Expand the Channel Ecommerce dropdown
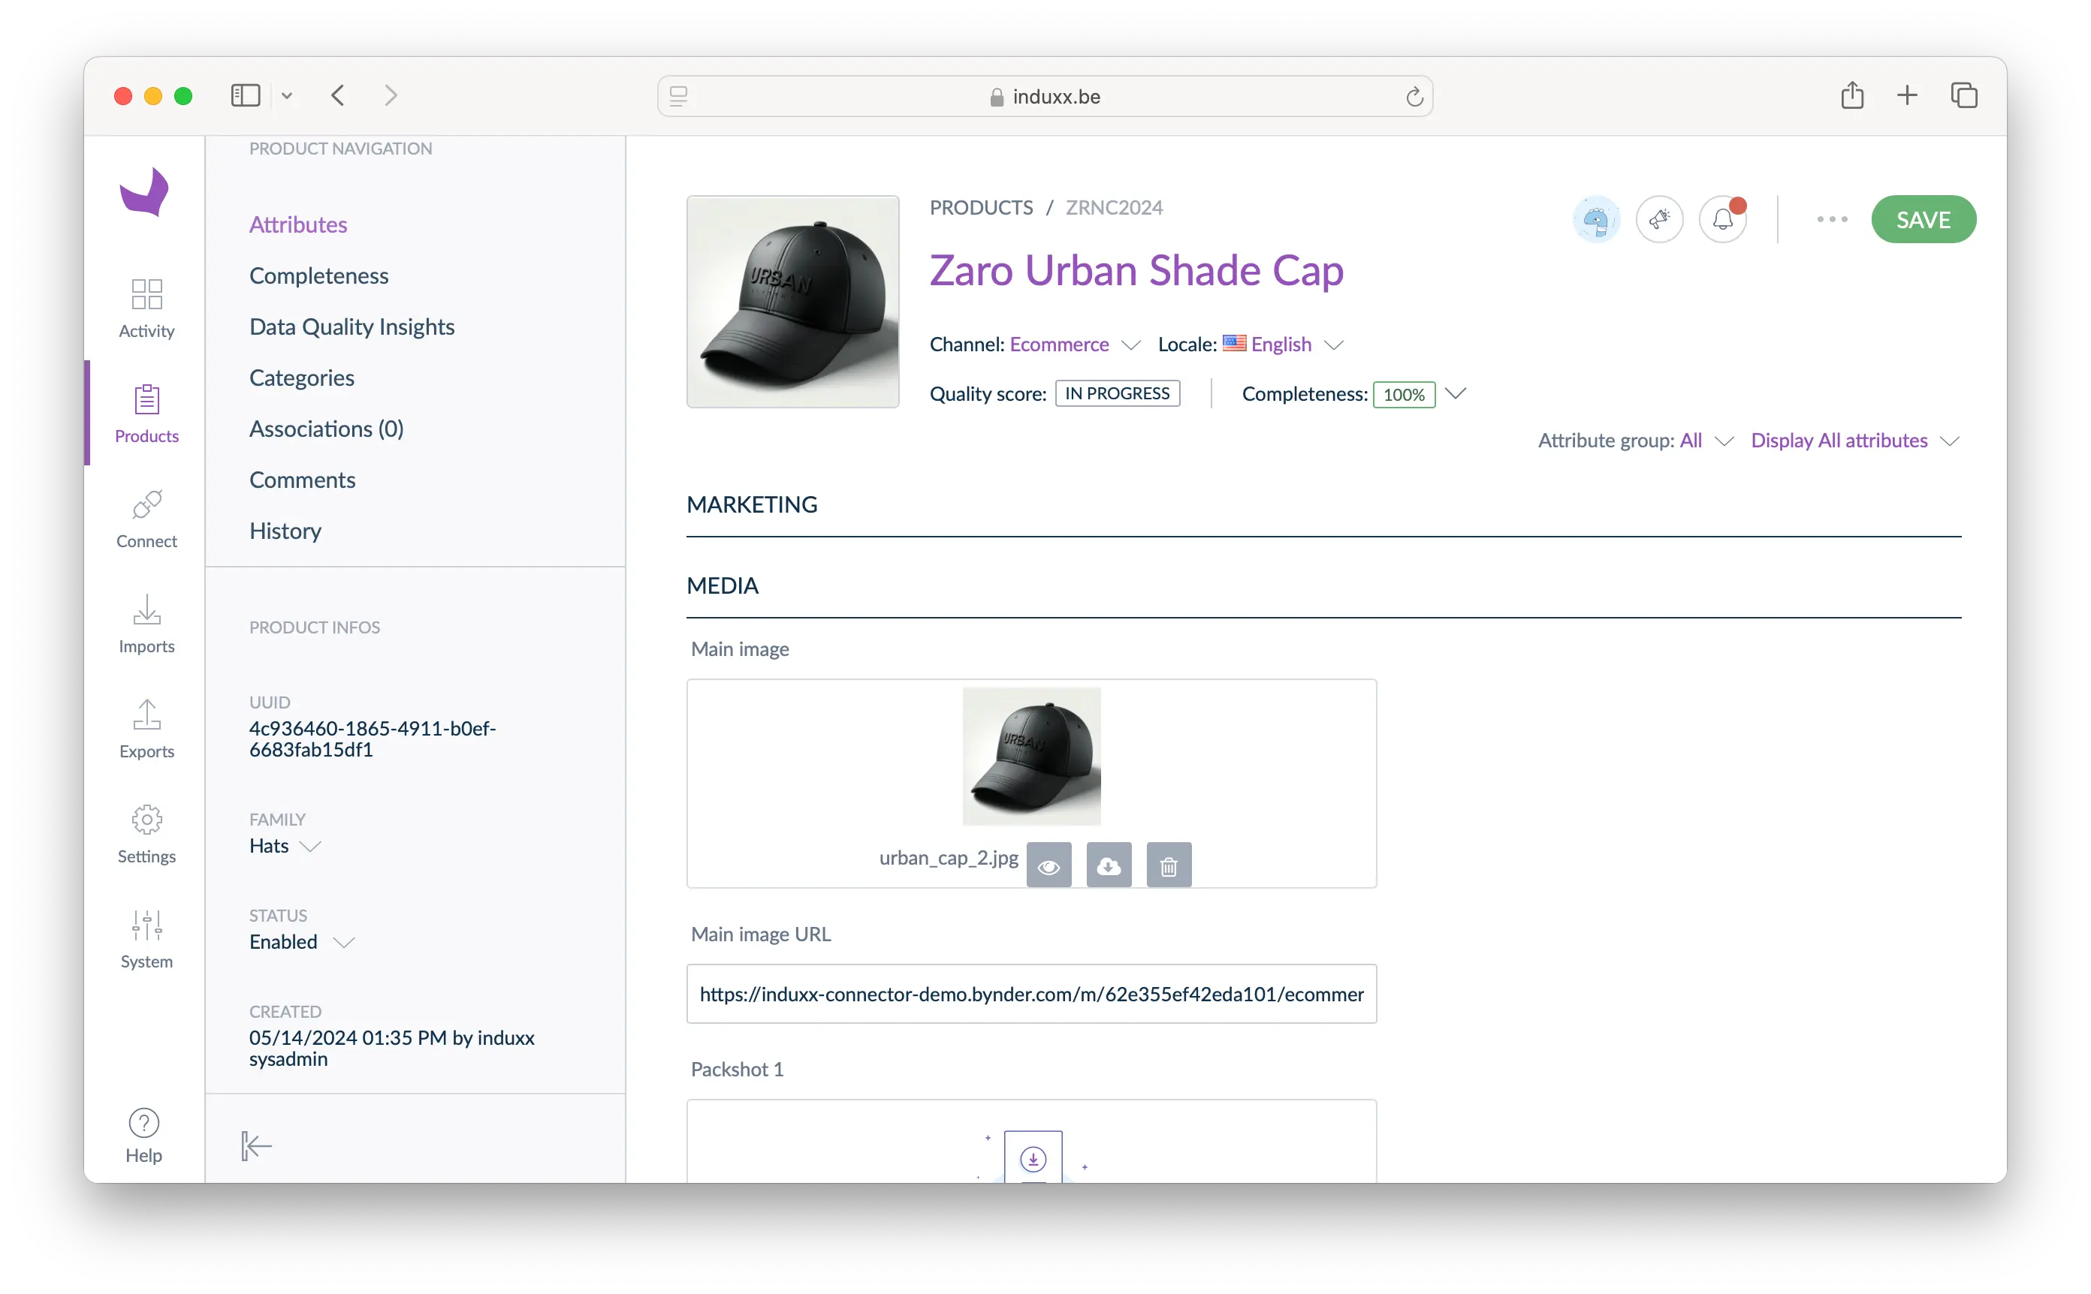Viewport: 2091px width, 1294px height. [x=1130, y=345]
